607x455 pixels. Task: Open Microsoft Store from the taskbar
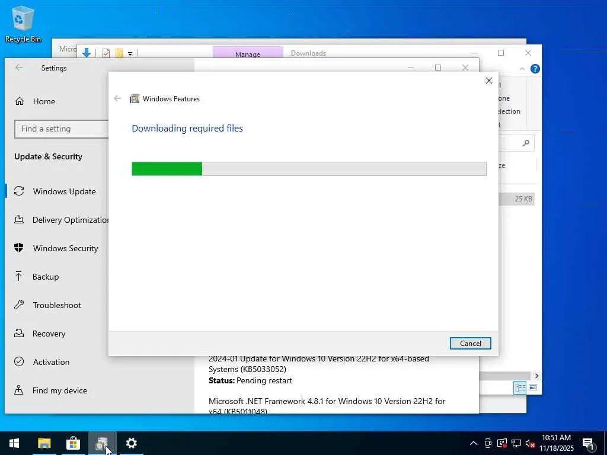coord(73,443)
